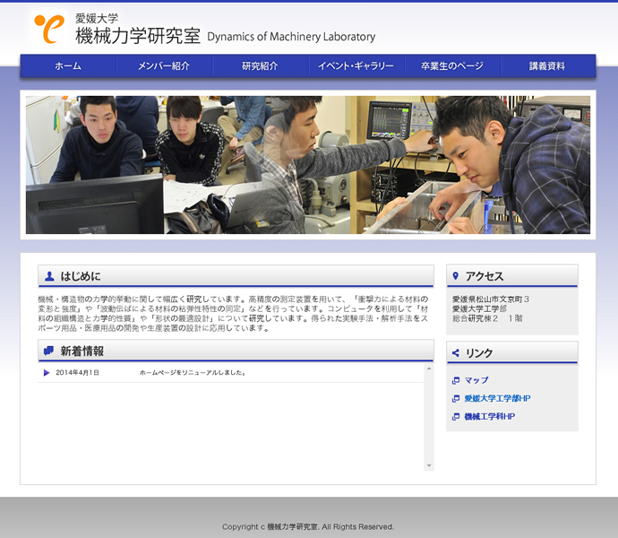Click the speech bubble icon beside 新着情報
Image resolution: width=618 pixels, height=538 pixels.
pos(49,351)
